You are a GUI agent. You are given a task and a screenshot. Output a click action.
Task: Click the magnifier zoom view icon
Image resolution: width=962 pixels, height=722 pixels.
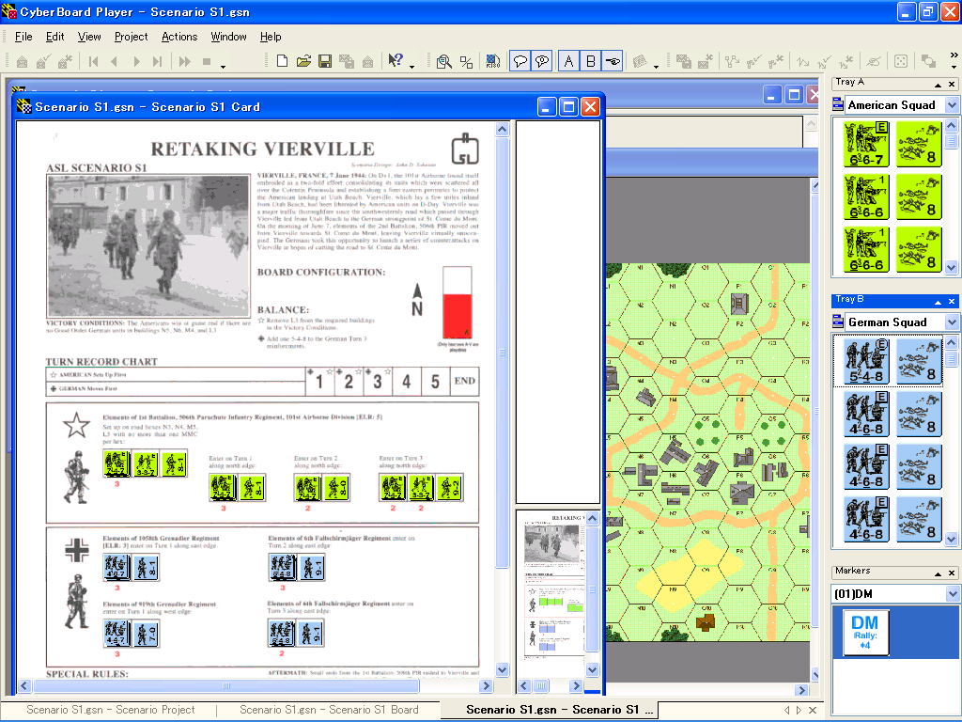pyautogui.click(x=444, y=61)
